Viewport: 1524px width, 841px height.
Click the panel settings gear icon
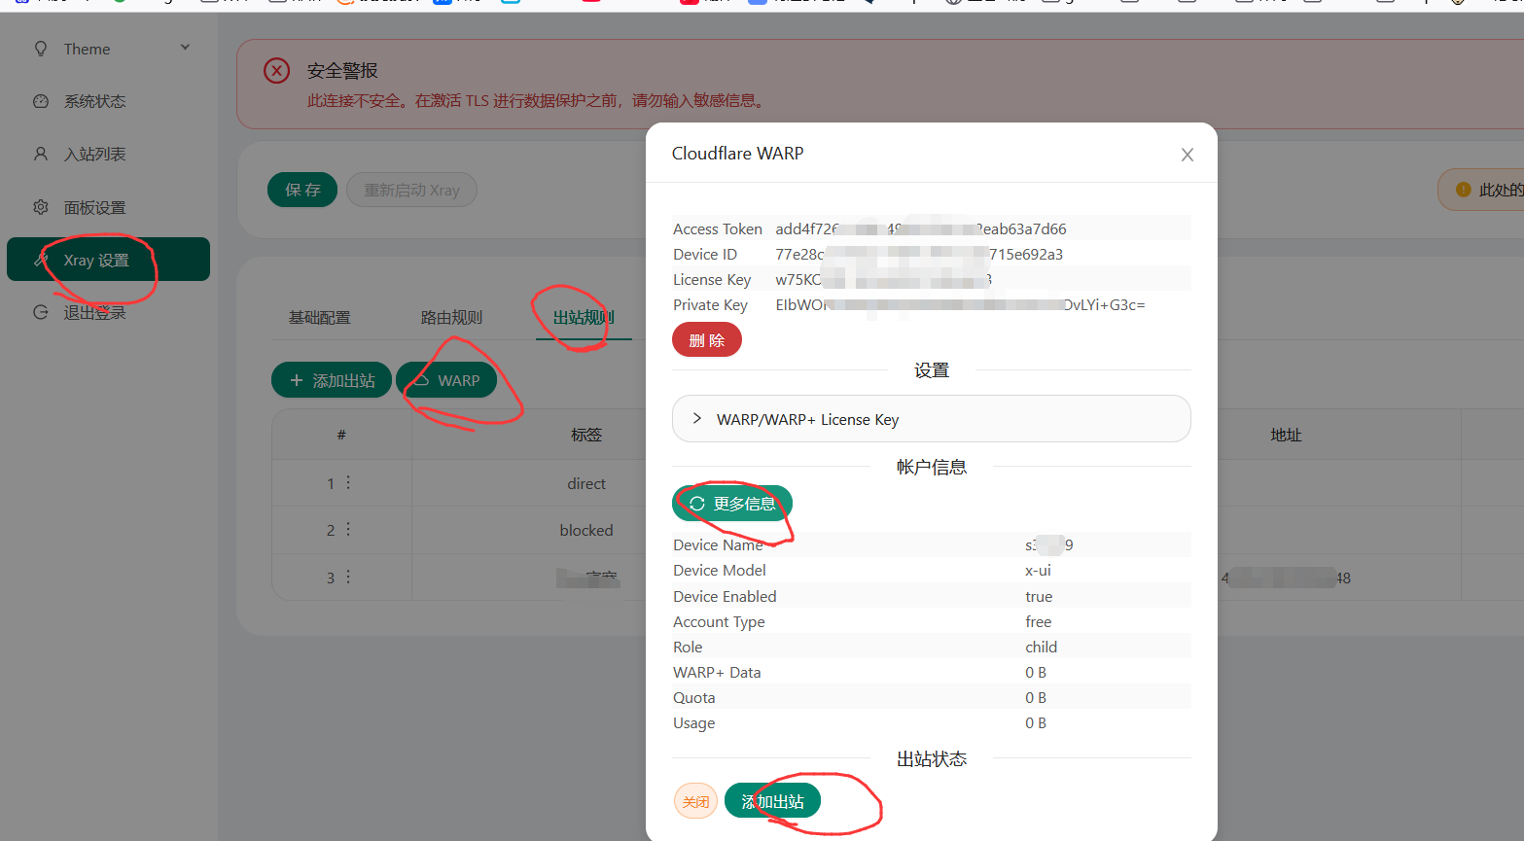pyautogui.click(x=41, y=207)
